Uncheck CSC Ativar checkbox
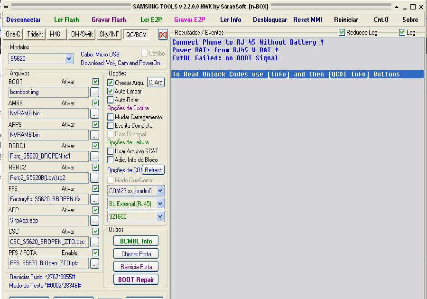The width and height of the screenshot is (427, 299). (x=95, y=231)
